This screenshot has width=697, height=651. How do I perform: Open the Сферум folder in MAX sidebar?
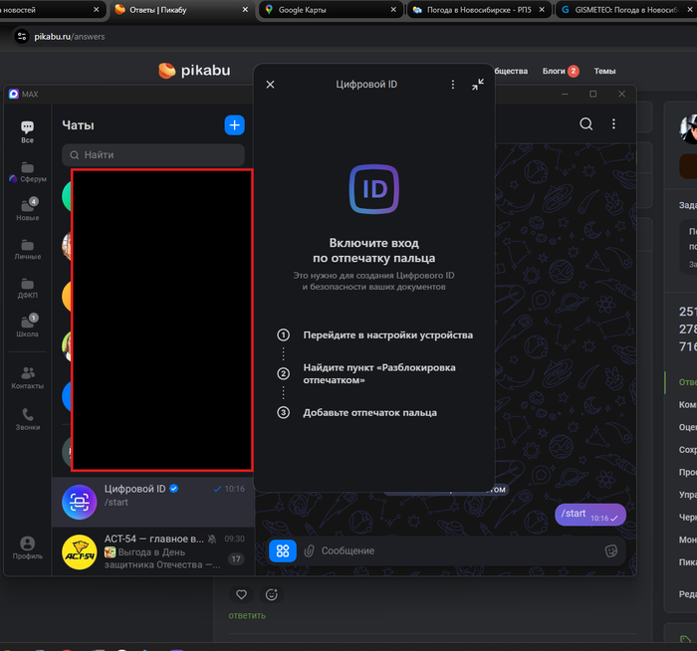27,172
